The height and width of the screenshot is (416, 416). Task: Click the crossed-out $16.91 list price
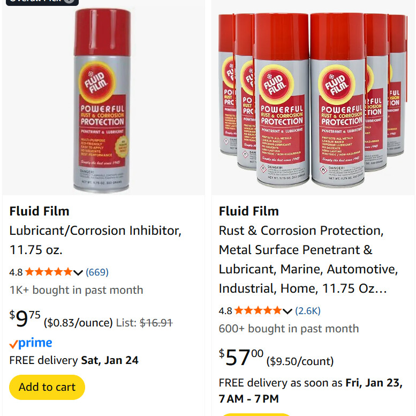[x=156, y=323]
